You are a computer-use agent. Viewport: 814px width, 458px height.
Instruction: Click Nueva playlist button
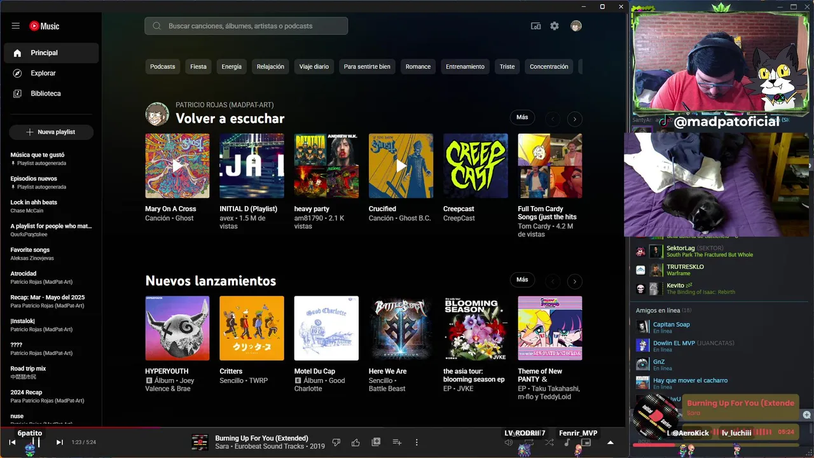click(x=51, y=132)
